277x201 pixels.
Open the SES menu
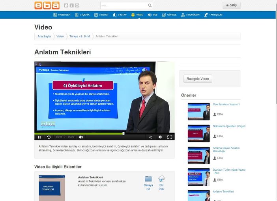tap(152, 15)
